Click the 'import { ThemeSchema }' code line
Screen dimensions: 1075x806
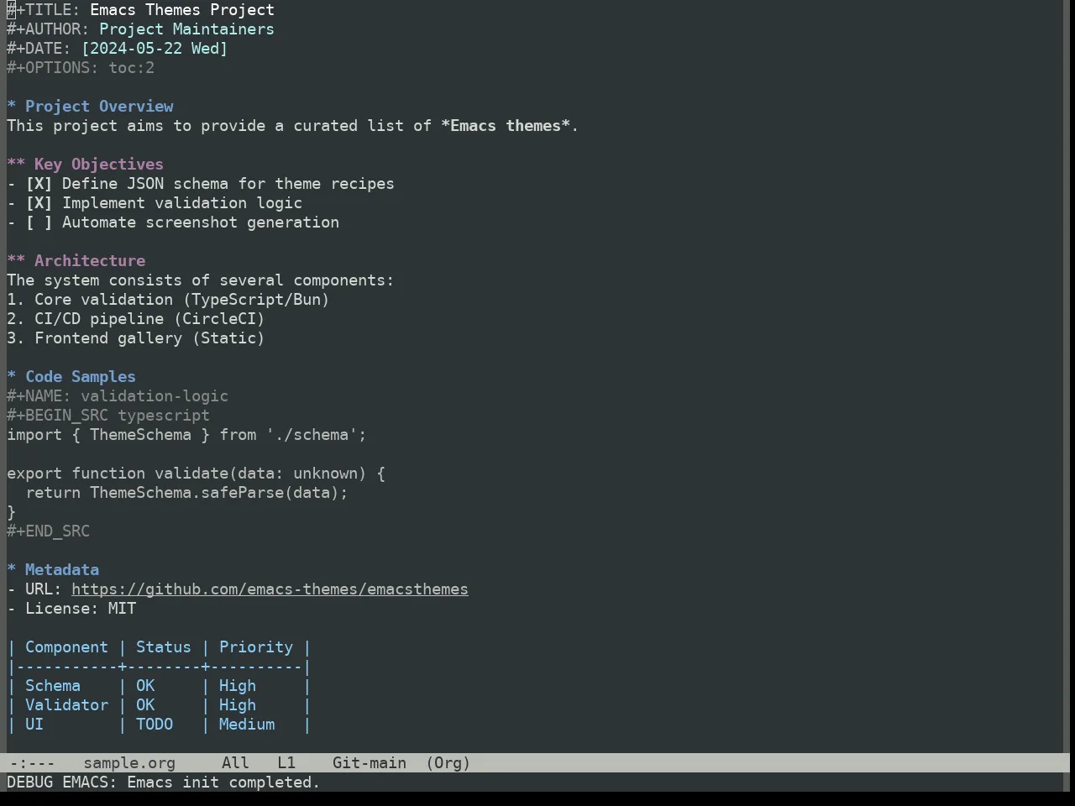click(186, 435)
